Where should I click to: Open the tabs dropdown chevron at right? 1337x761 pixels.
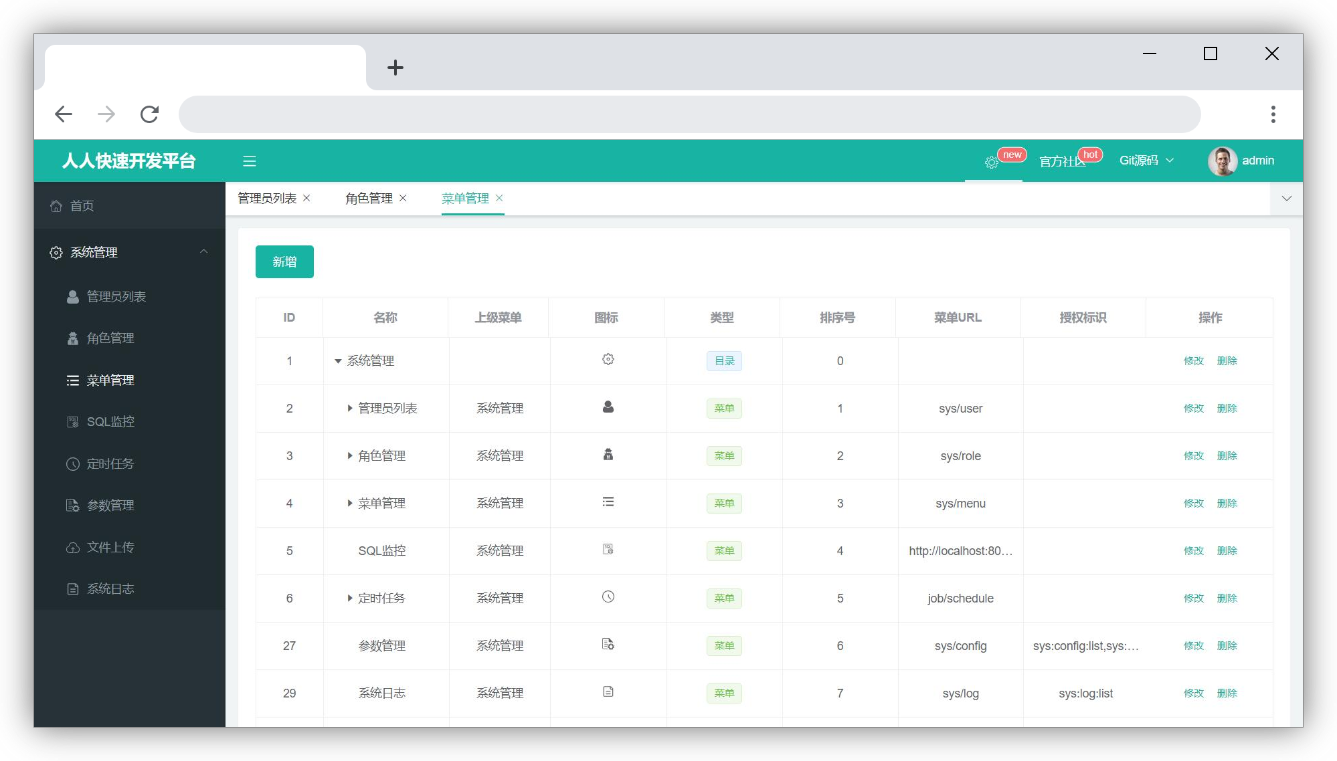1286,199
